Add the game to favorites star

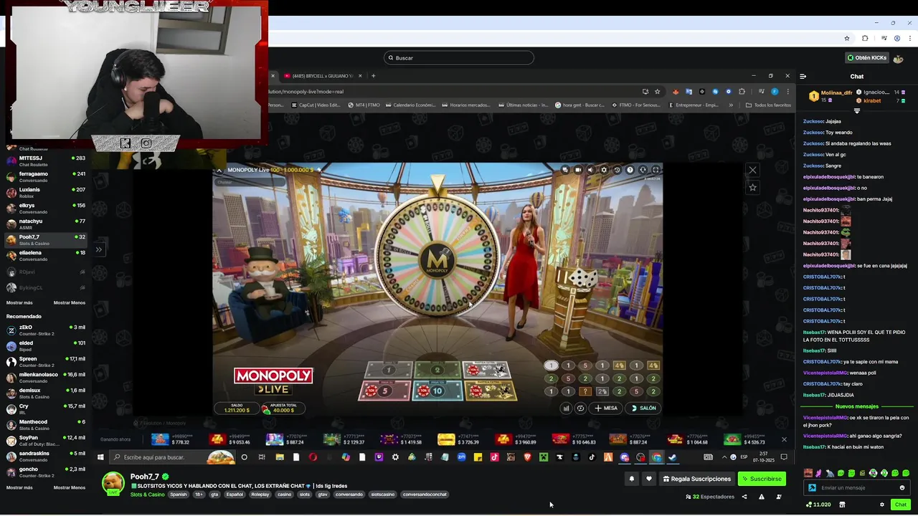752,187
